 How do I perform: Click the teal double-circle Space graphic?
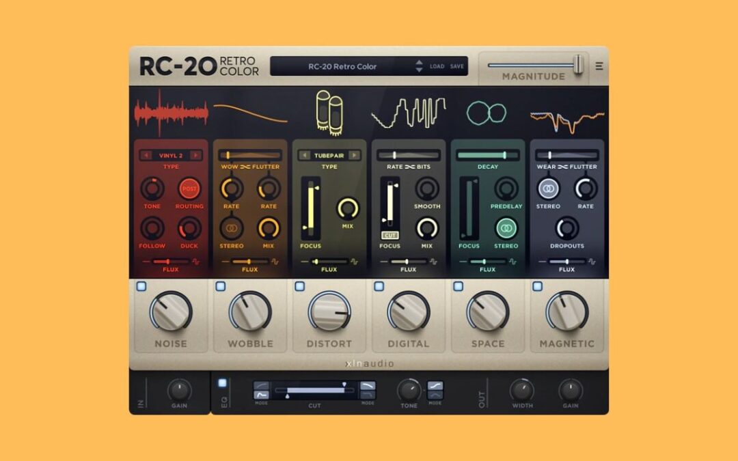[x=487, y=113]
